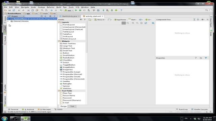Click the Component Tree expand all icon

click(x=194, y=19)
